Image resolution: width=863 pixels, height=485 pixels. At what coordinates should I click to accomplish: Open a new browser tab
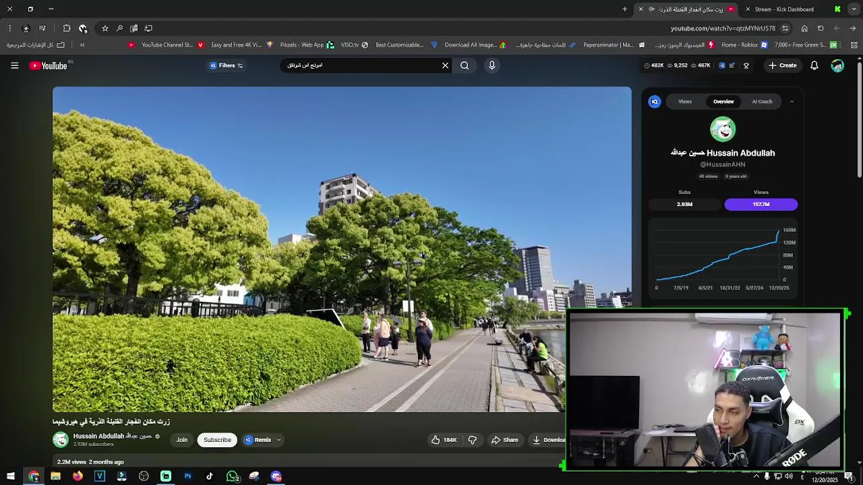click(x=624, y=9)
